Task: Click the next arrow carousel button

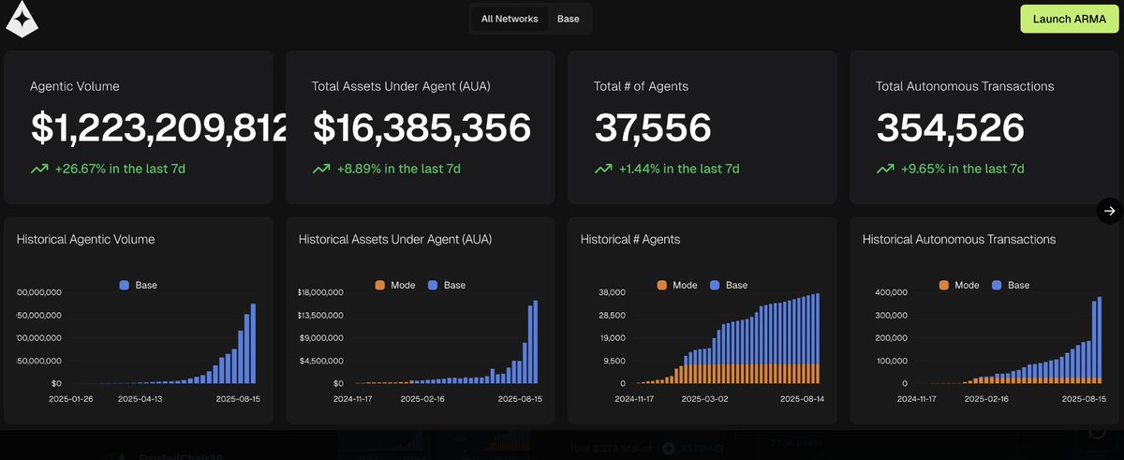Action: tap(1109, 211)
